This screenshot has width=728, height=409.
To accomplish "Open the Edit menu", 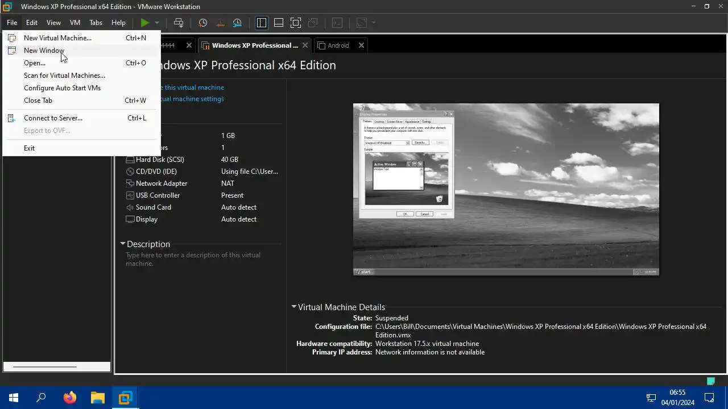I will 32,23.
